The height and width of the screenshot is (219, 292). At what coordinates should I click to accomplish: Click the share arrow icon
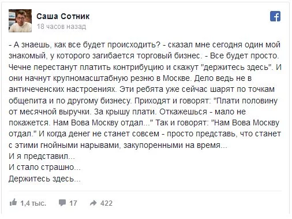(x=93, y=203)
